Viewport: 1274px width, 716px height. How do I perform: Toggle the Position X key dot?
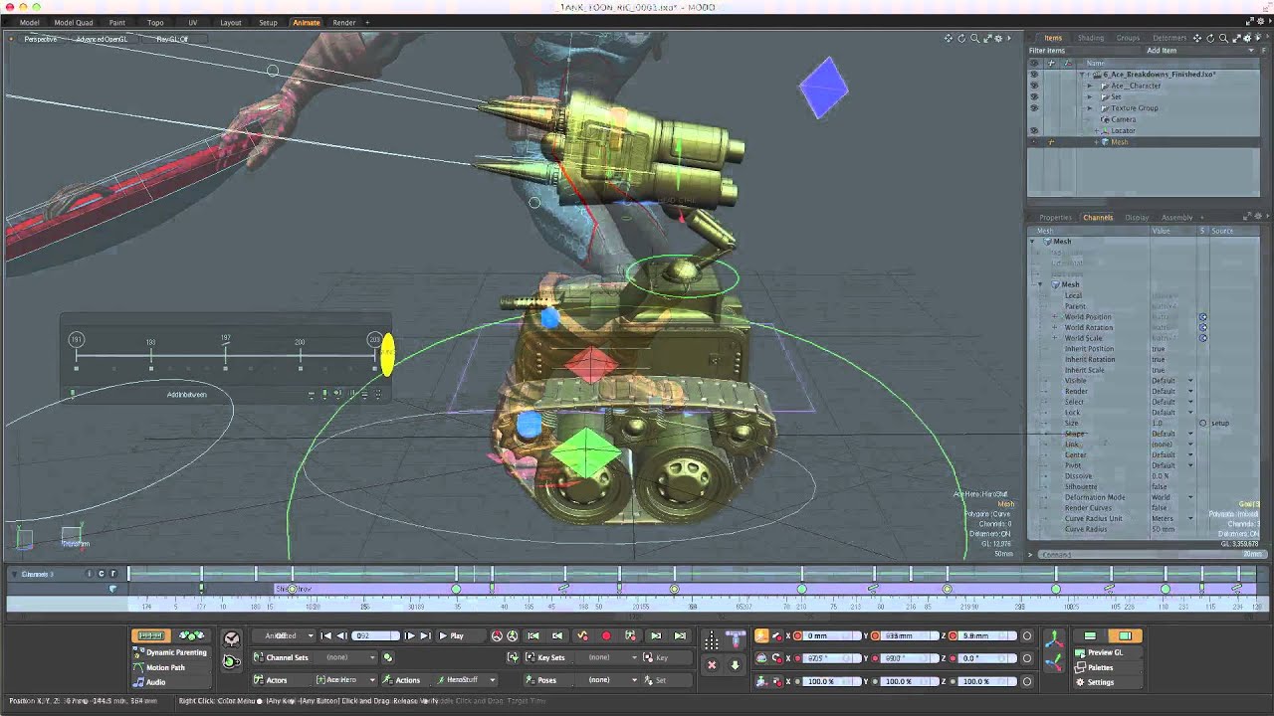[x=797, y=635]
